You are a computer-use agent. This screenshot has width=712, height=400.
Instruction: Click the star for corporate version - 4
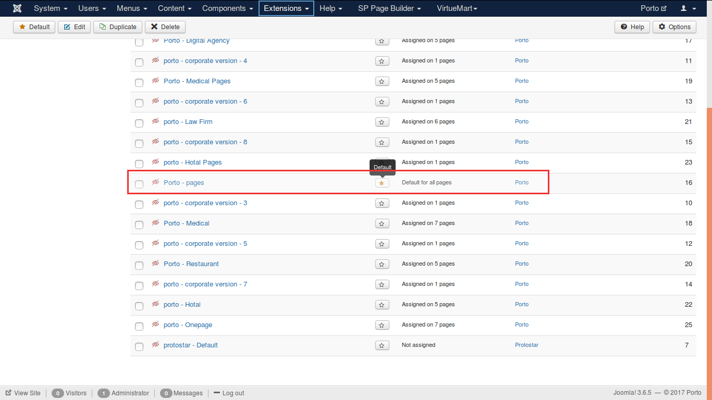(x=382, y=61)
